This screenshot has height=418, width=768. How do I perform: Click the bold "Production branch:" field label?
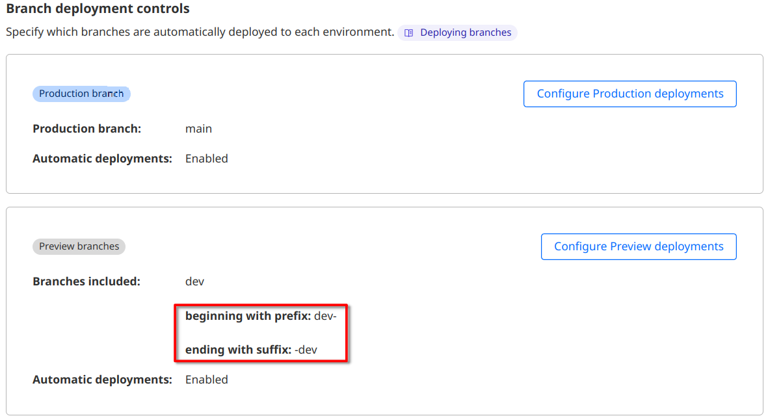86,129
